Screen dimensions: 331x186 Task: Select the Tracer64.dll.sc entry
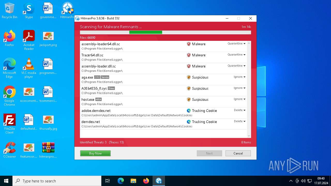click(163, 57)
